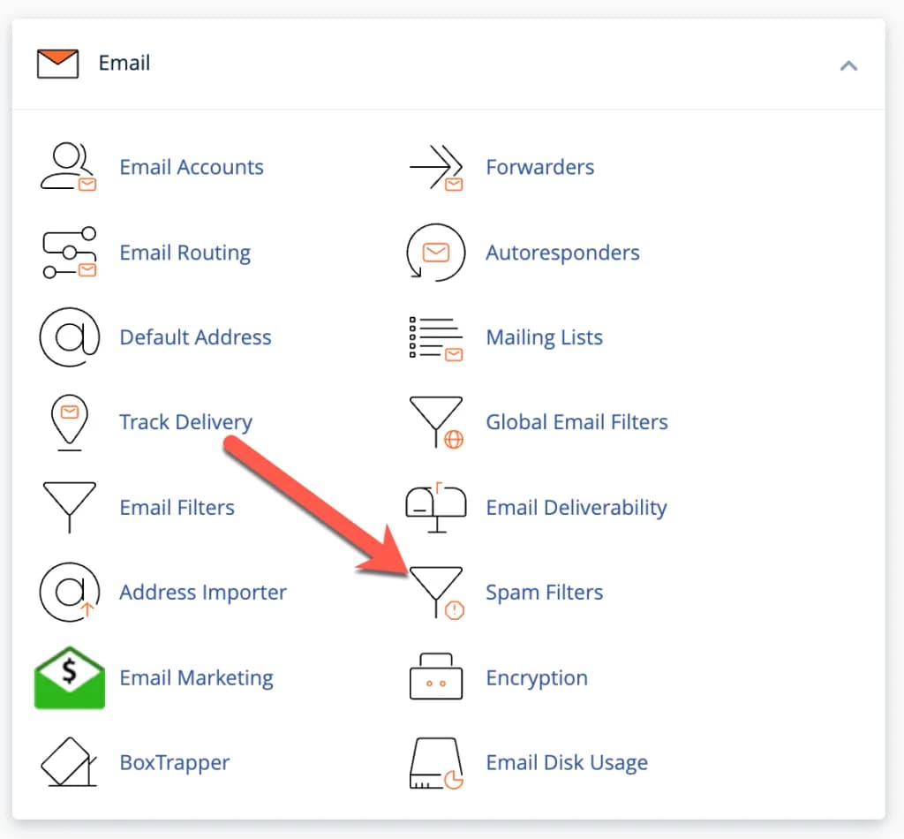The height and width of the screenshot is (839, 904).
Task: Click the green Email Marketing envelope icon
Action: (x=69, y=677)
